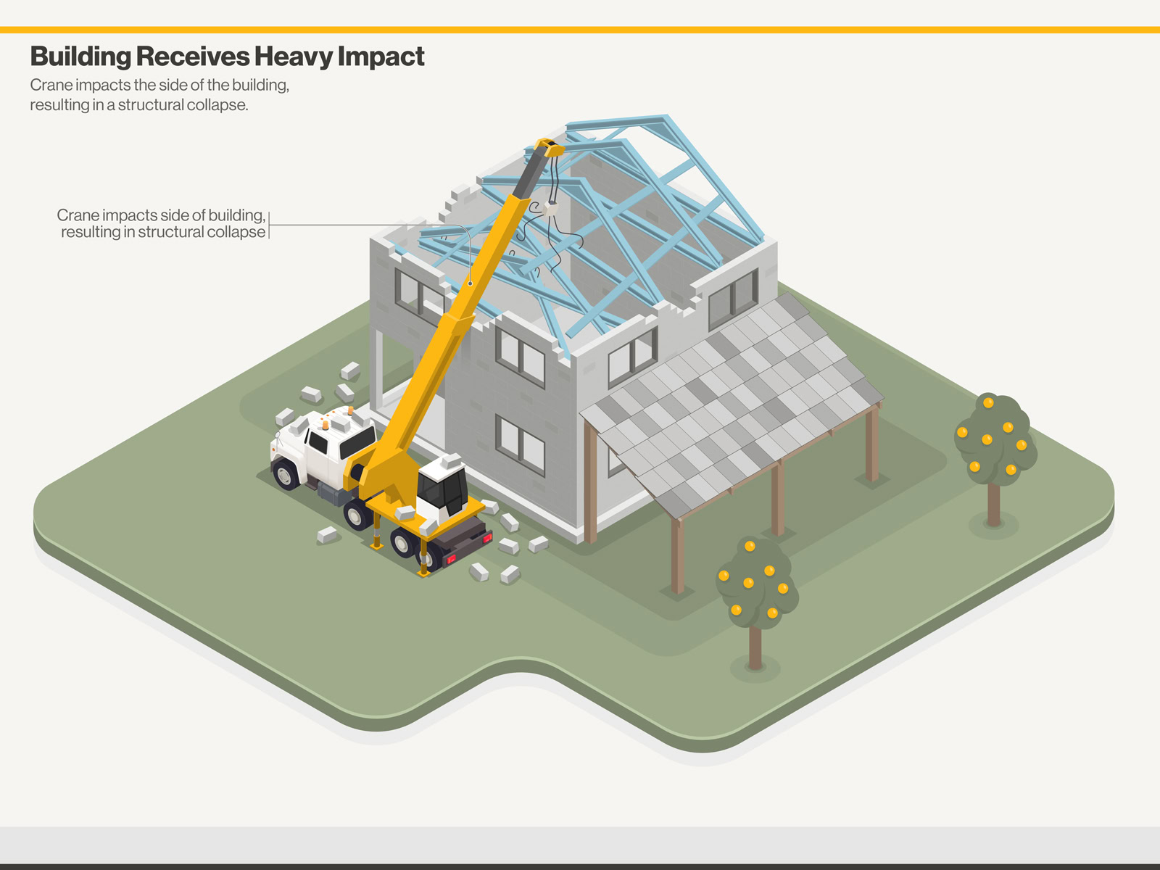1160x870 pixels.
Task: Click the lower-floor window on the front wall
Action: tap(520, 444)
